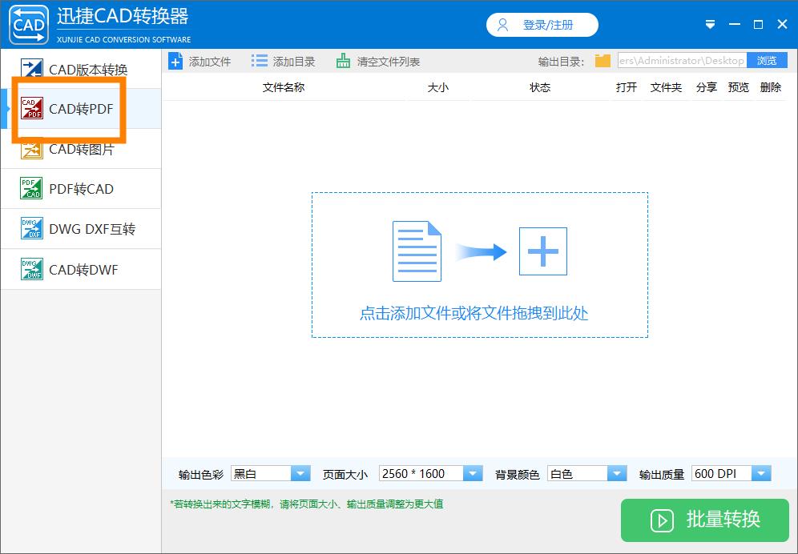Choose the CAD转DWF conversion option
798x554 pixels.
(x=80, y=269)
